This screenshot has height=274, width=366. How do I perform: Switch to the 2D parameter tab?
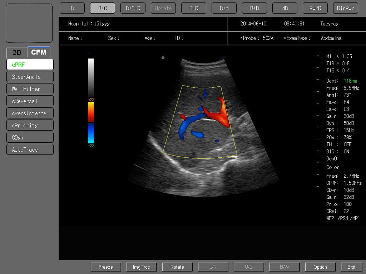click(x=16, y=52)
